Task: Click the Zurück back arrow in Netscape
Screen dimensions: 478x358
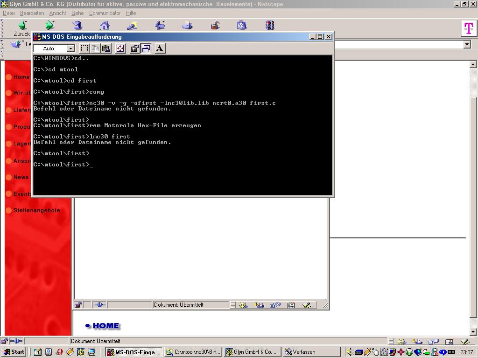Action: (22, 25)
